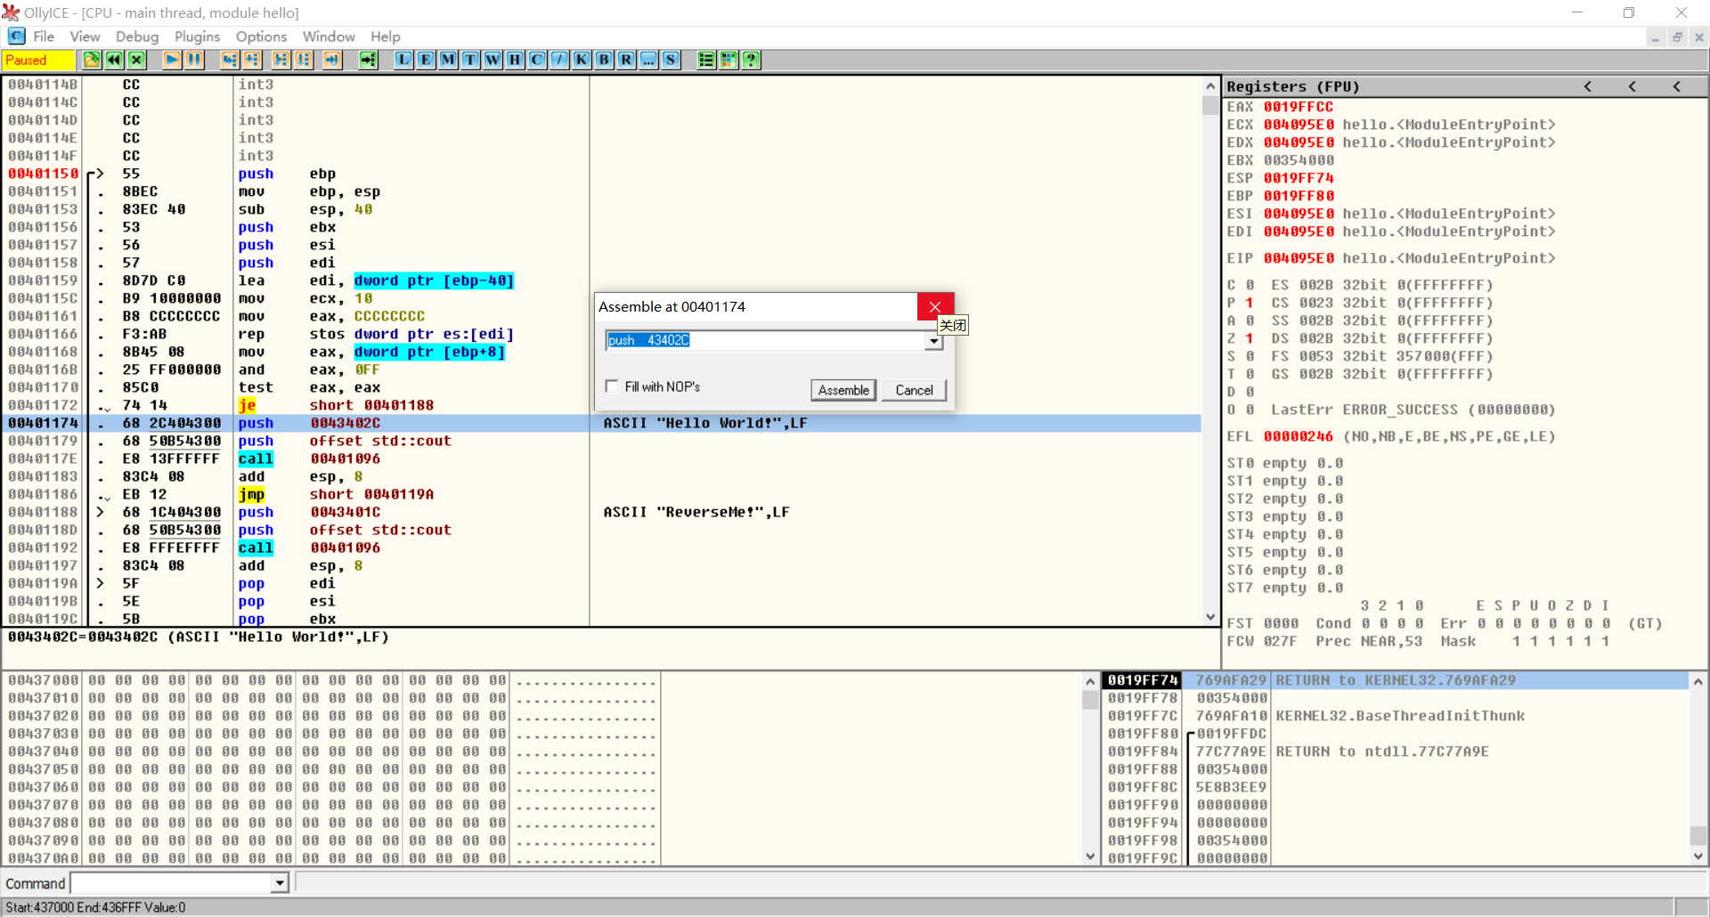Open the Call stack (K) window

click(582, 60)
